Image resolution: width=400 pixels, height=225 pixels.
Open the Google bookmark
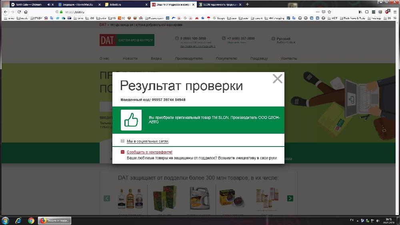[219, 18]
